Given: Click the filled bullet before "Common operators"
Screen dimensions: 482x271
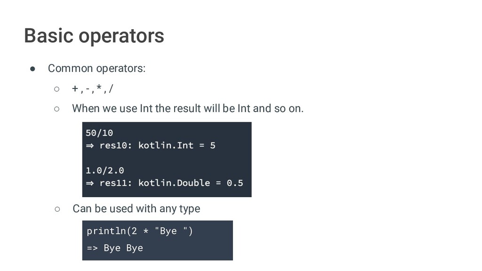Looking at the screenshot, I should tap(33, 69).
